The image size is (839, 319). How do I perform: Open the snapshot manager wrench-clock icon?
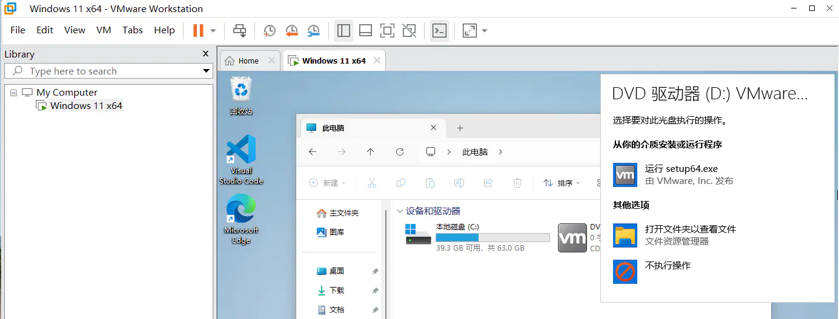click(314, 30)
